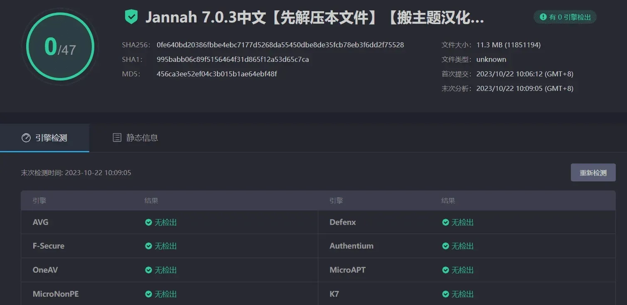Click the right 结果 column header
Image resolution: width=627 pixels, height=305 pixels.
[448, 201]
